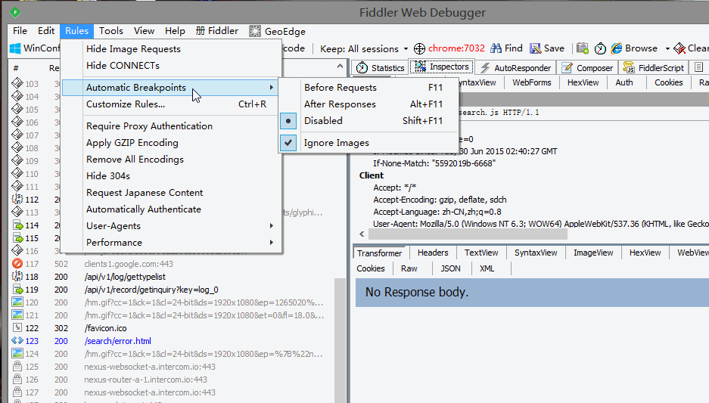
Task: Select session 123 HTML brackets icon
Action: click(17, 341)
